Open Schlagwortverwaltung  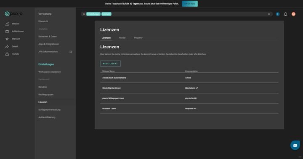tap(49, 110)
